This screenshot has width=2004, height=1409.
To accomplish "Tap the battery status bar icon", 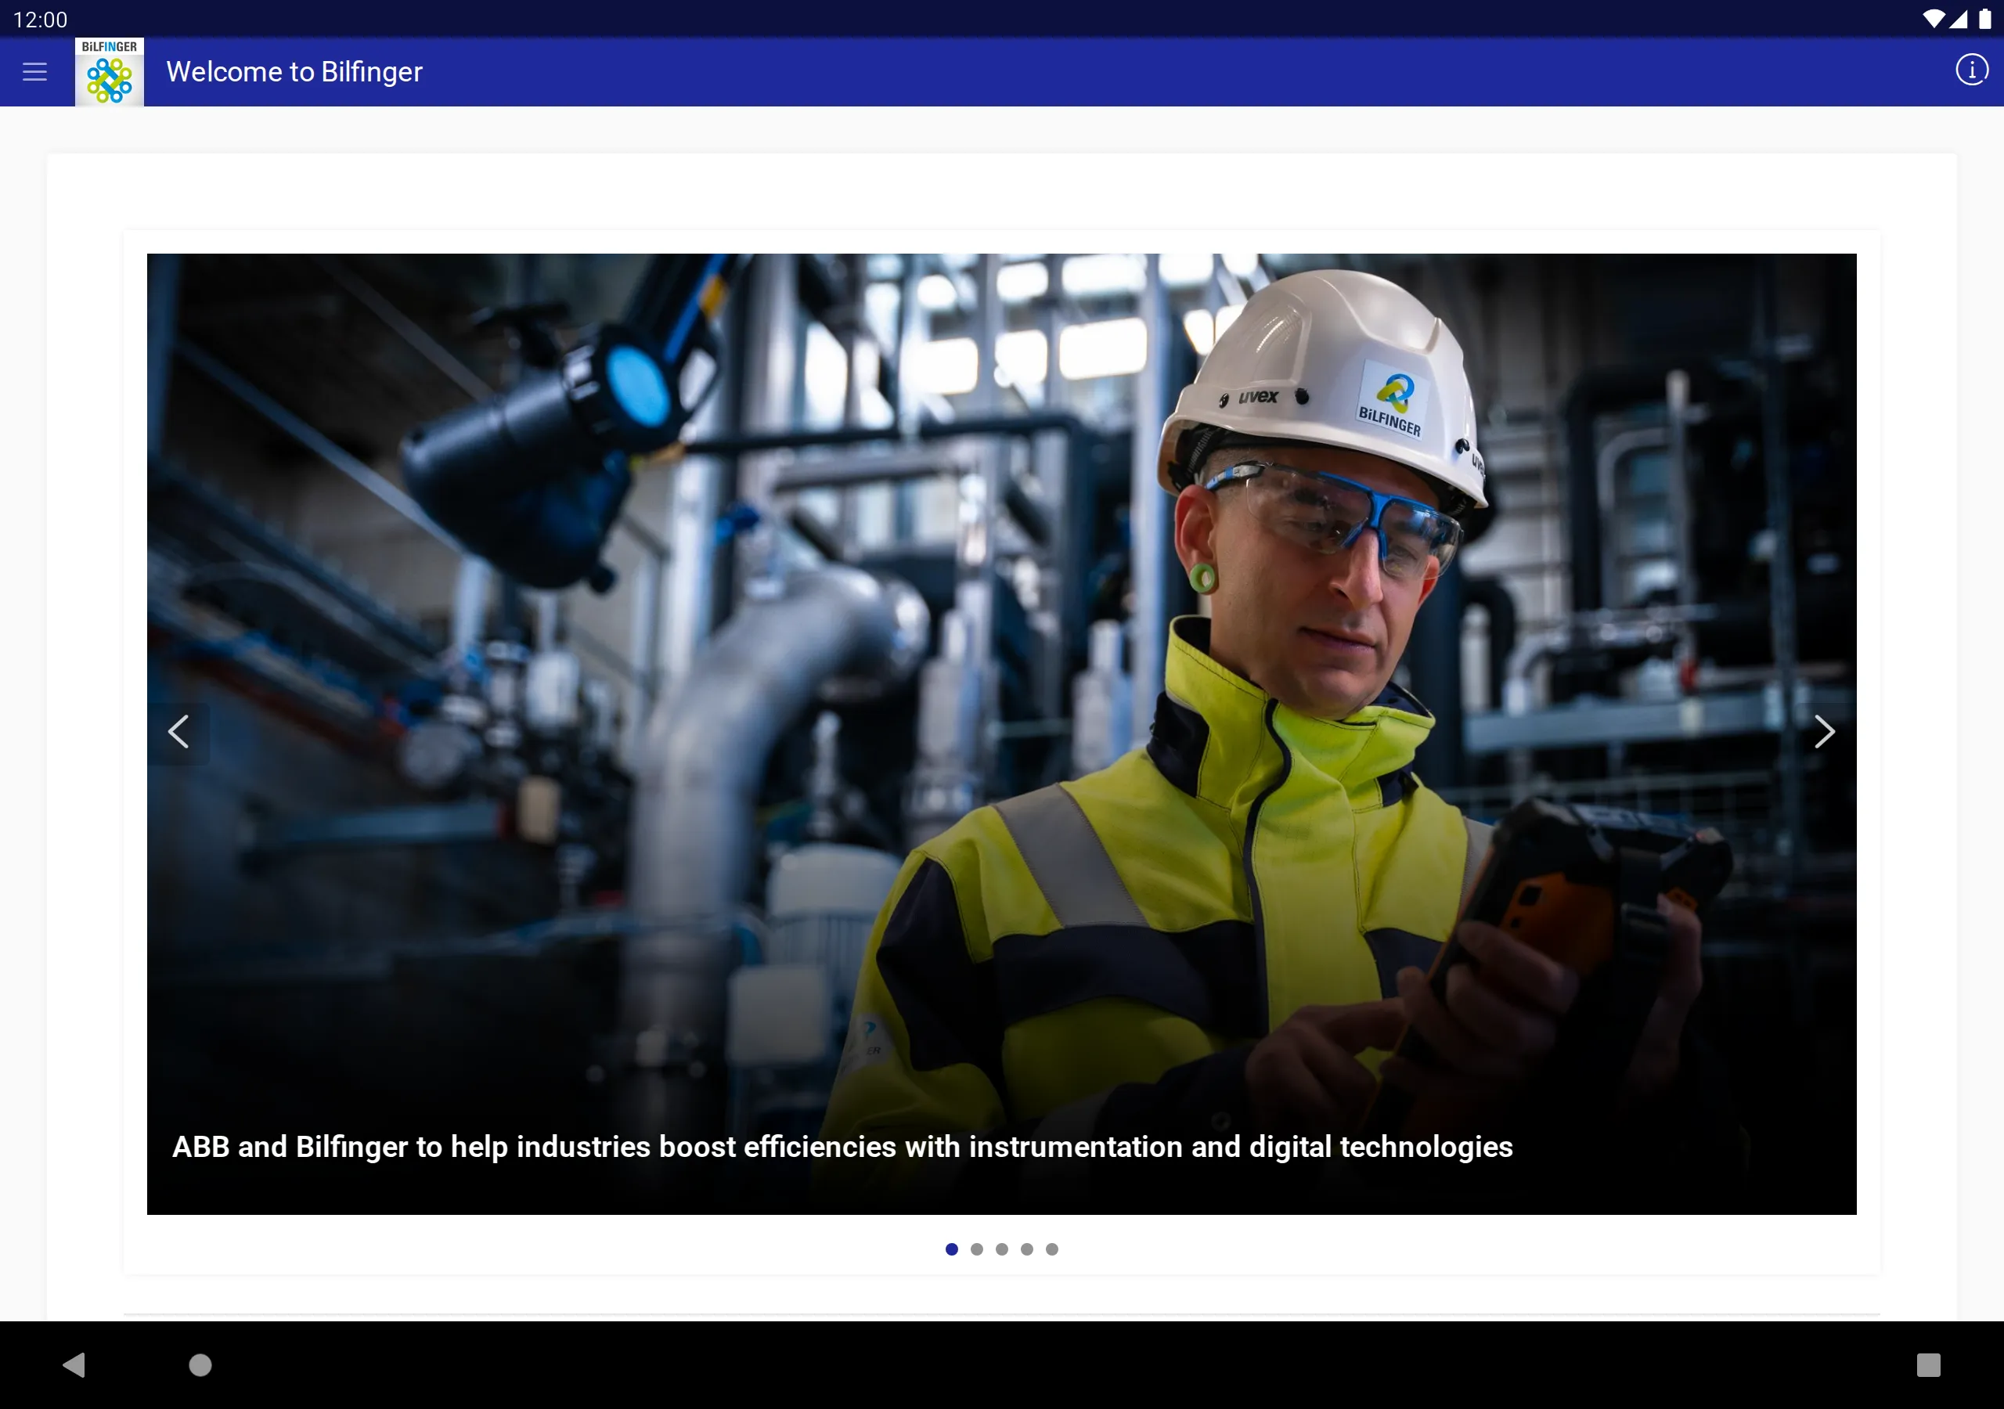I will pos(1984,20).
